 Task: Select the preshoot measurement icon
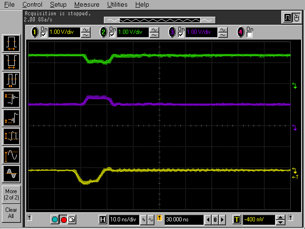click(11, 118)
